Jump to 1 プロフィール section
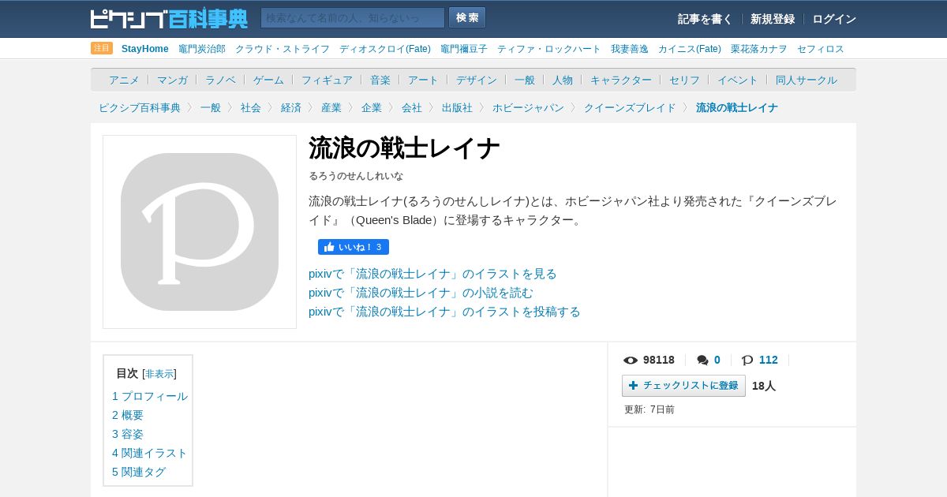Viewport: 947px width, 497px height. (x=150, y=396)
